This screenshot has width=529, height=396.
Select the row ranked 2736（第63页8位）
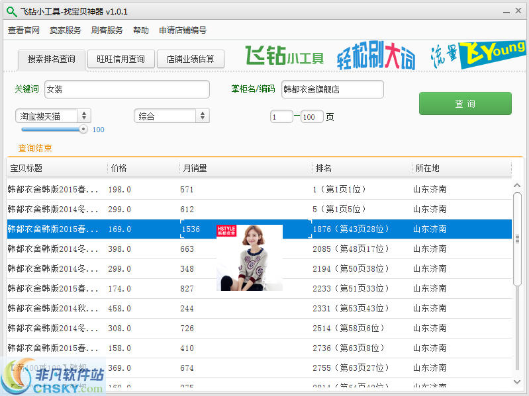[259, 348]
